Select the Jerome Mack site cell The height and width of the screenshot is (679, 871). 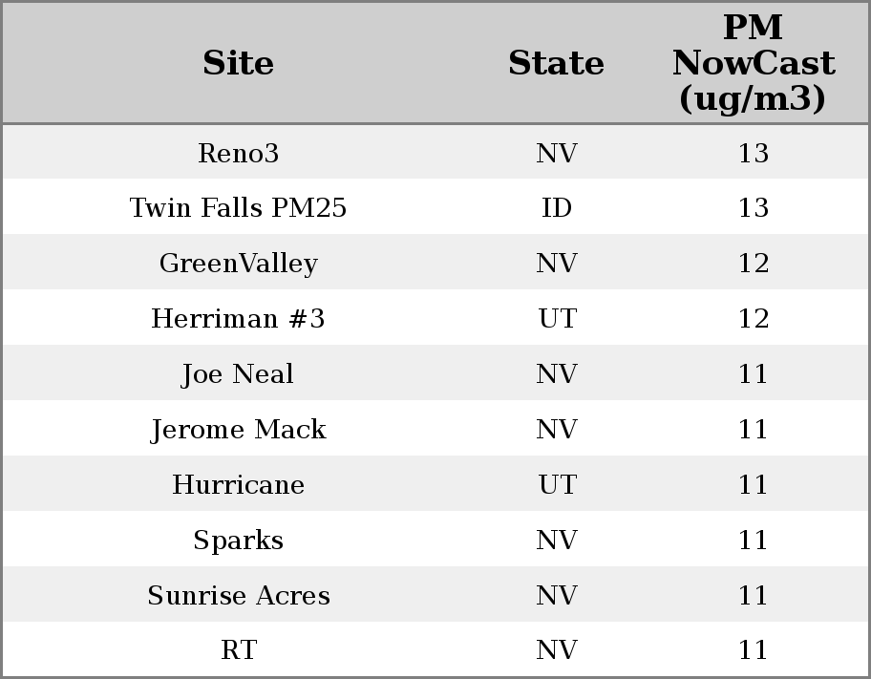238,430
